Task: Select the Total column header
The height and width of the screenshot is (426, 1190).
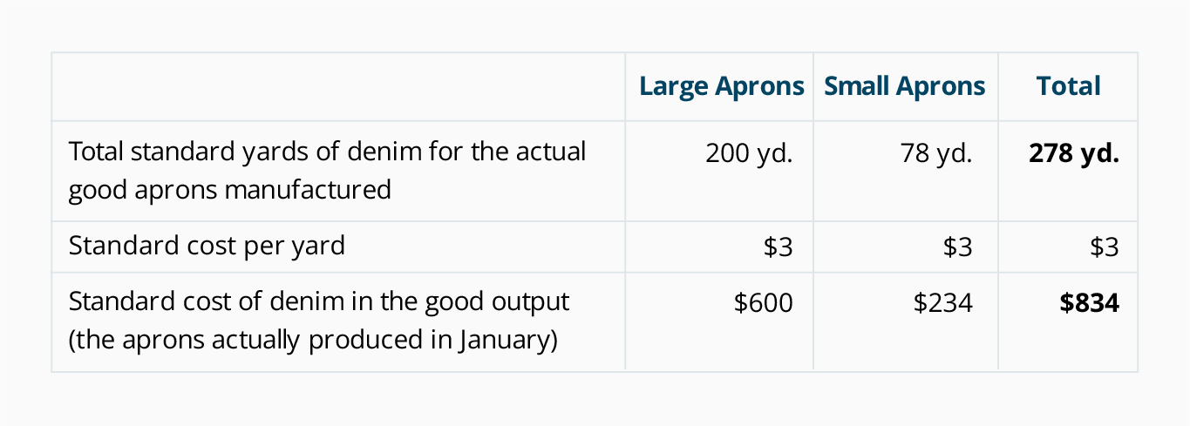Action: pos(1068,86)
